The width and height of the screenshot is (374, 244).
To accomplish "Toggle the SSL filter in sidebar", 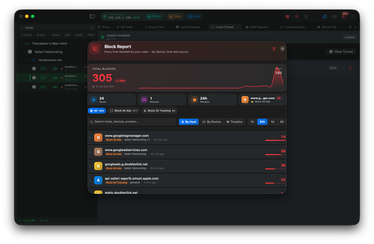I will click(x=41, y=35).
